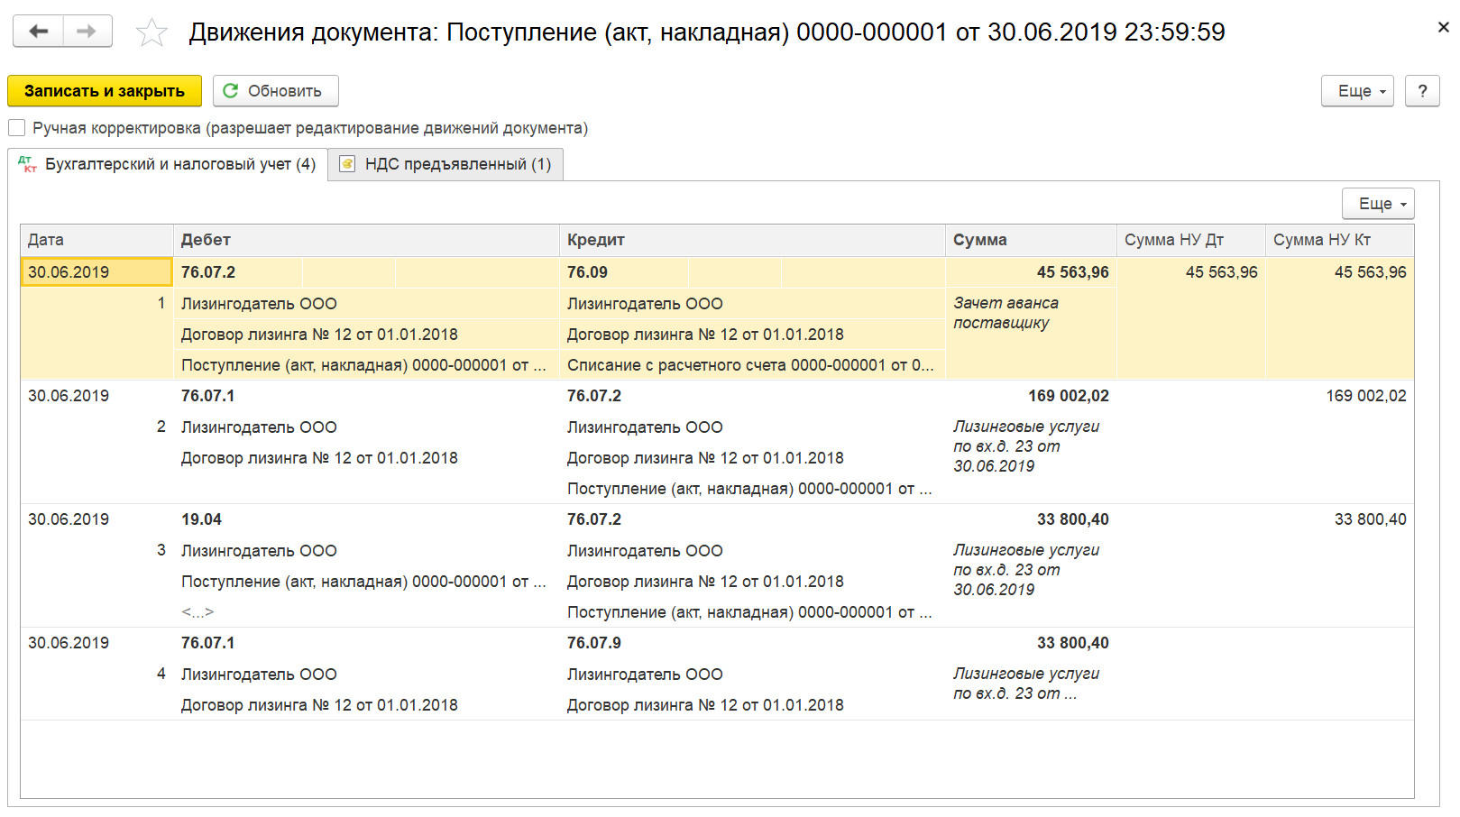Image resolution: width=1460 pixels, height=817 pixels.
Task: Click the Записать и закрыть button
Action: [x=105, y=91]
